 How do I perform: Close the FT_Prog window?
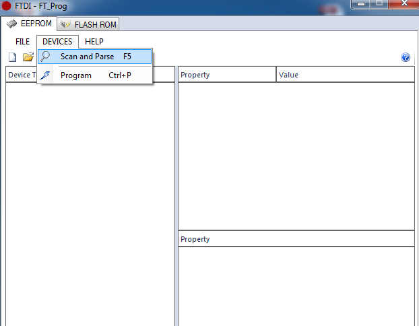pos(404,4)
